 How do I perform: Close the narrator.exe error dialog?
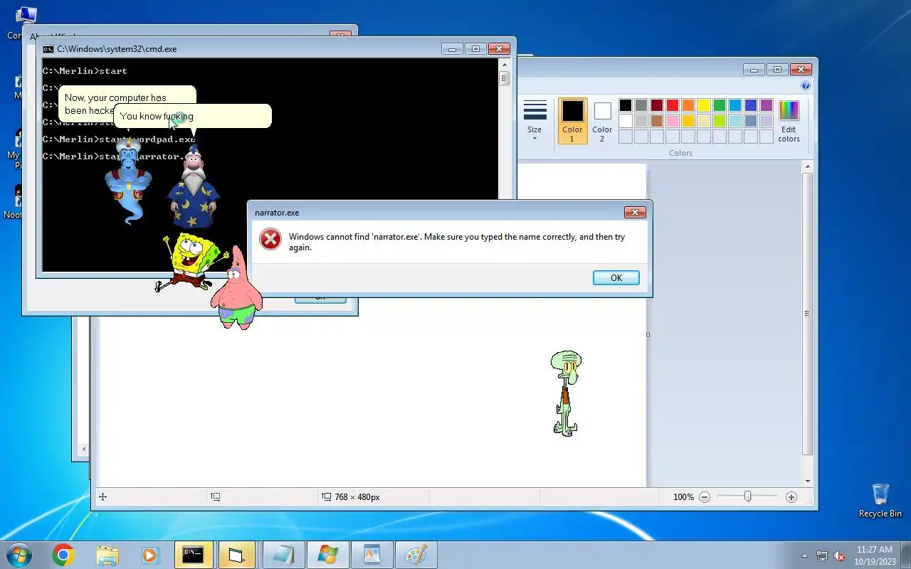tap(635, 213)
